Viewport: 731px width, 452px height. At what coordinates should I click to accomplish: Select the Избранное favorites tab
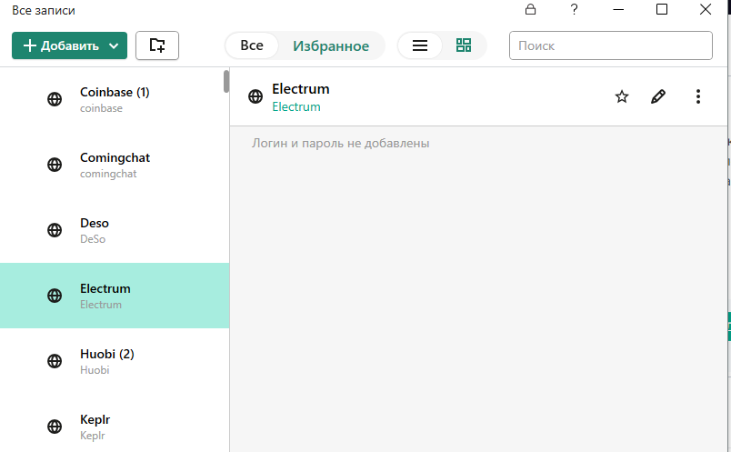331,45
